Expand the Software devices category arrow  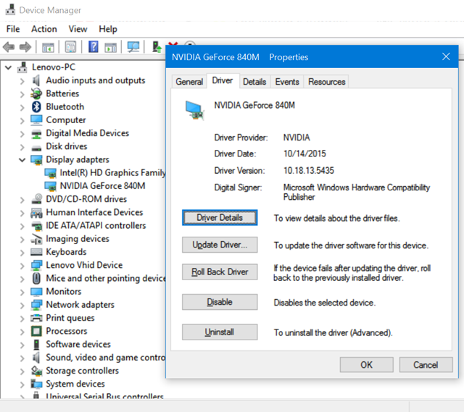[22, 345]
